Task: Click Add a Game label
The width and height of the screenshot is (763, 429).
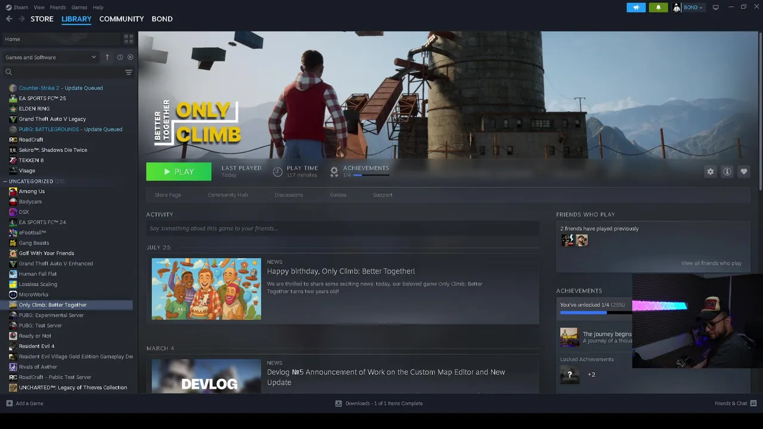Action: pos(29,403)
